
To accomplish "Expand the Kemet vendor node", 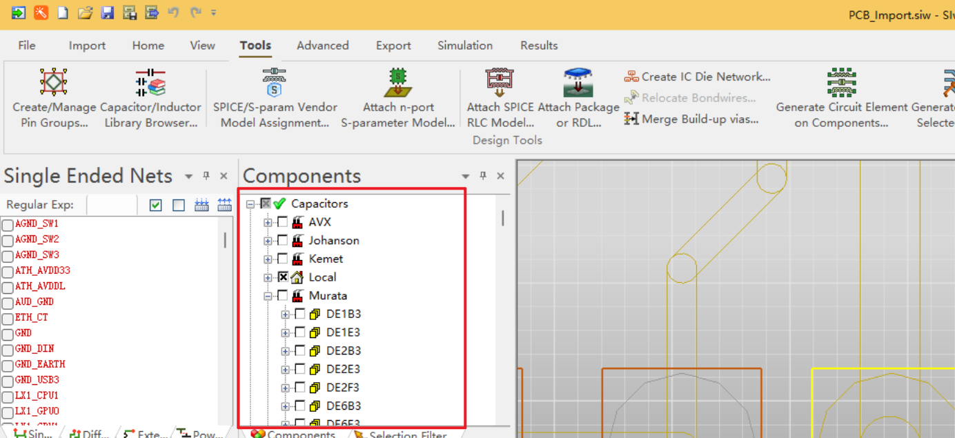I will coord(268,259).
